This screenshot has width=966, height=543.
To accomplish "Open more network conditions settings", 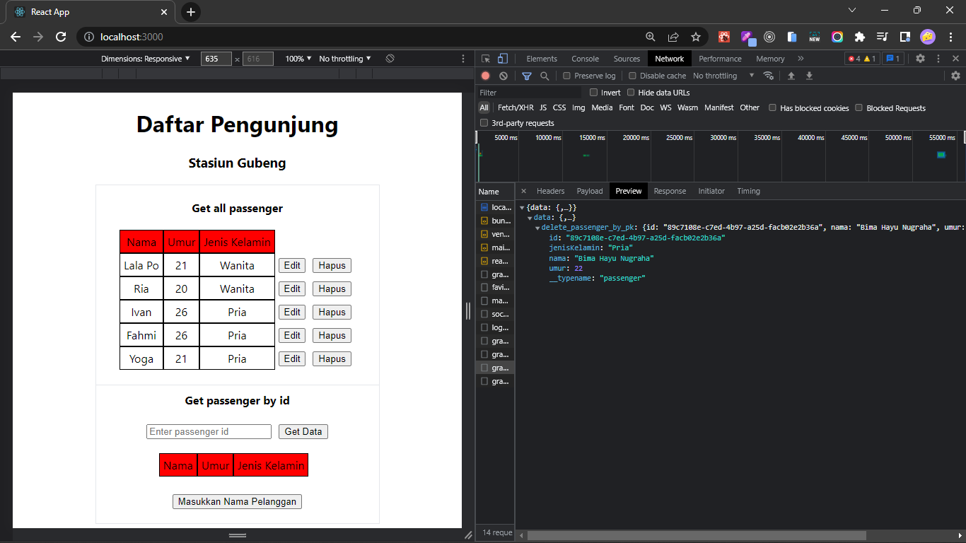I will point(769,76).
